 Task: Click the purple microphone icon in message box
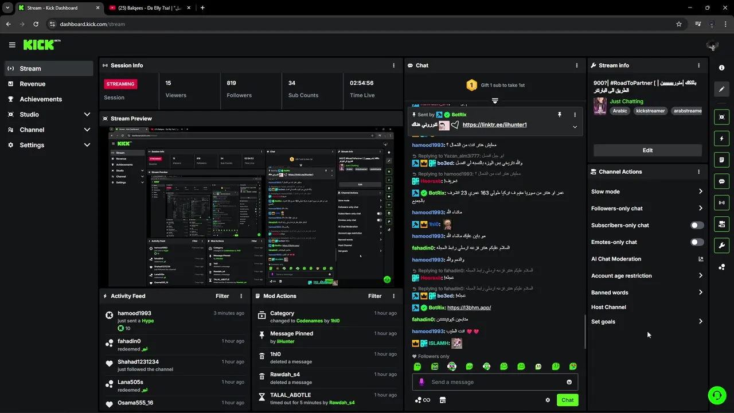tap(421, 382)
